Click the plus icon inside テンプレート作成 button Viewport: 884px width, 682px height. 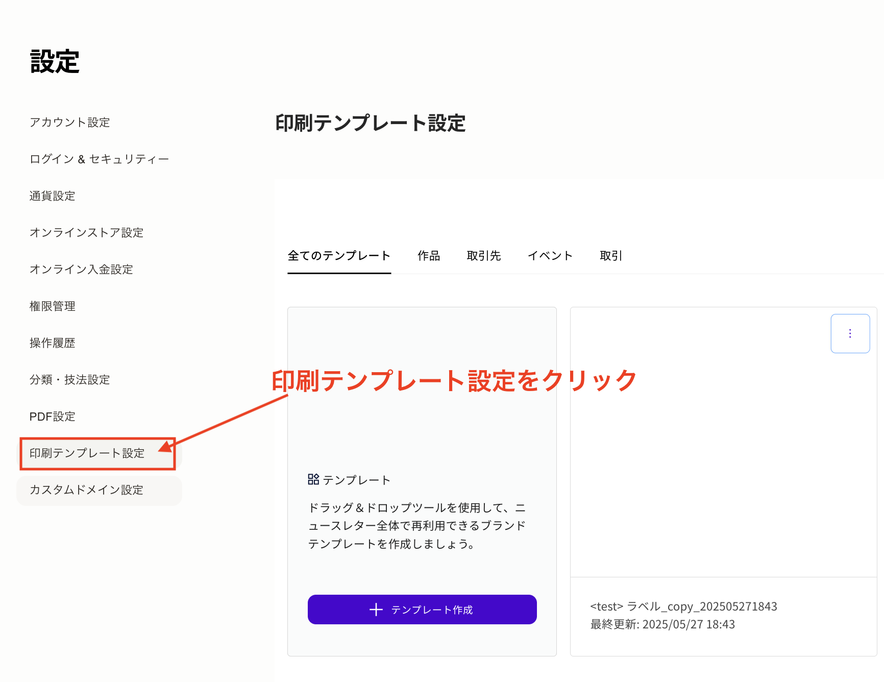376,609
